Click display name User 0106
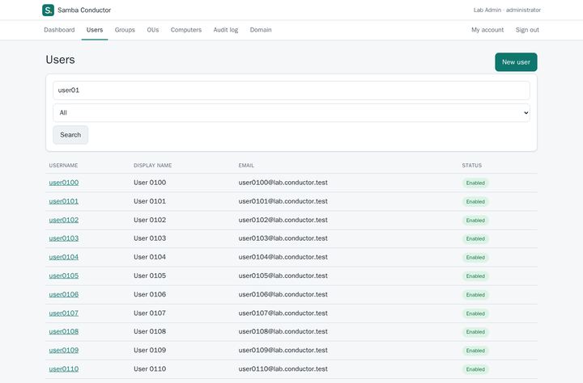 point(150,294)
